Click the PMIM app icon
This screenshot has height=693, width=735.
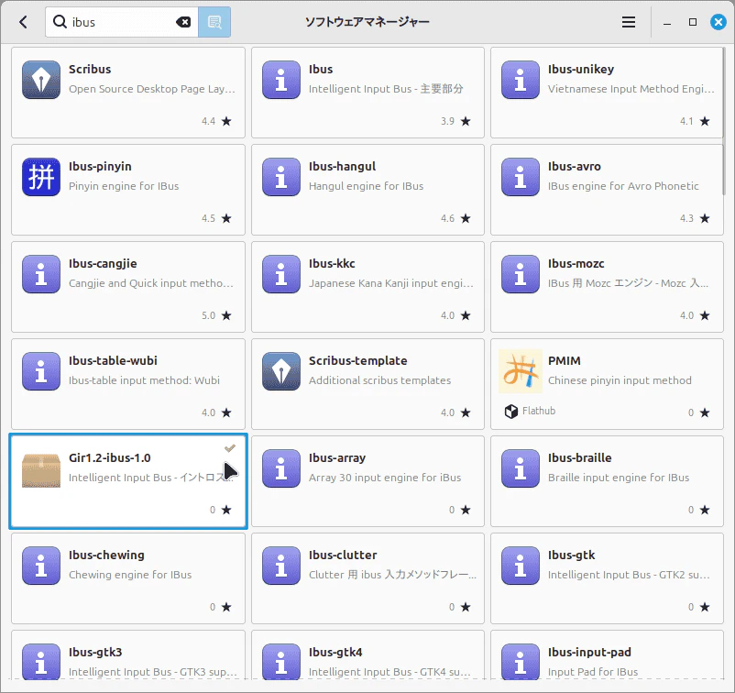(521, 371)
